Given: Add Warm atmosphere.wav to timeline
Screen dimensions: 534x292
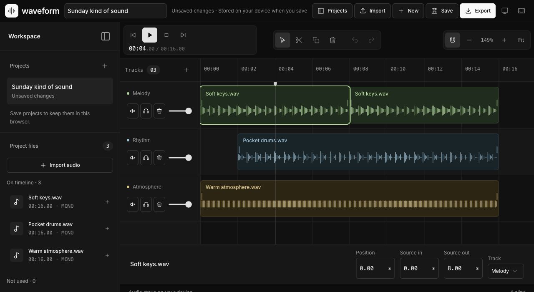Looking at the screenshot, I should click(x=107, y=255).
